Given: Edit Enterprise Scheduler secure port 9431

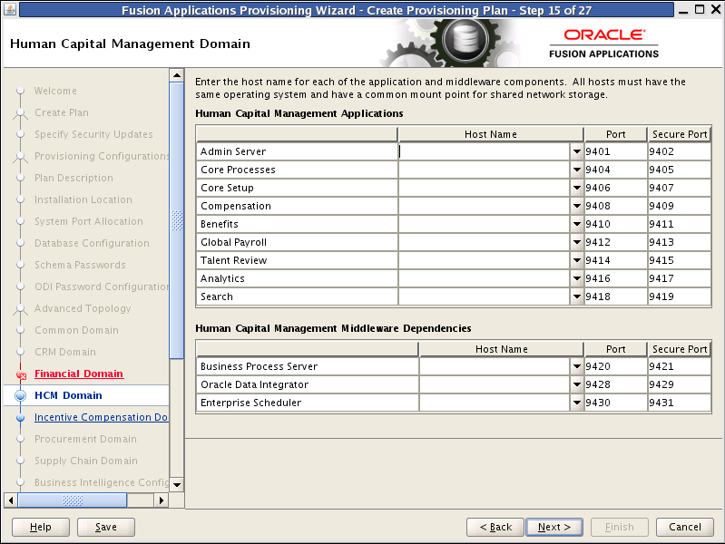Looking at the screenshot, I should tap(680, 403).
